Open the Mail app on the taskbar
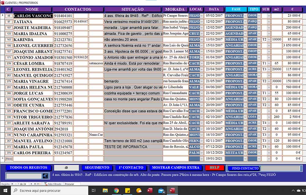 point(162,190)
